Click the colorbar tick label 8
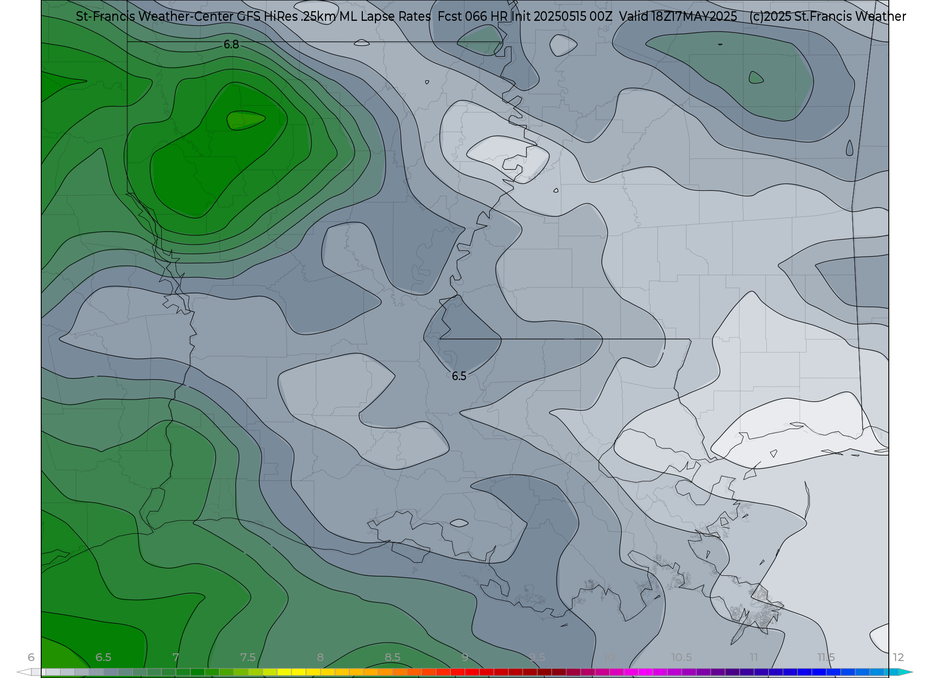Viewport: 930px width, 678px height. click(x=320, y=657)
